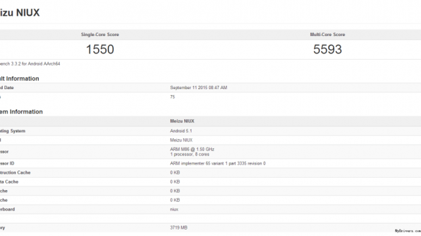Image resolution: width=421 pixels, height=236 pixels.
Task: Click ARM M86 @ 1.50 GHz processor text
Action: click(x=192, y=149)
